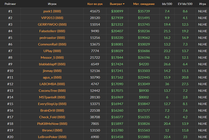Open player BrainDrill (888) profile
The height and width of the screenshot is (140, 209).
[52, 111]
